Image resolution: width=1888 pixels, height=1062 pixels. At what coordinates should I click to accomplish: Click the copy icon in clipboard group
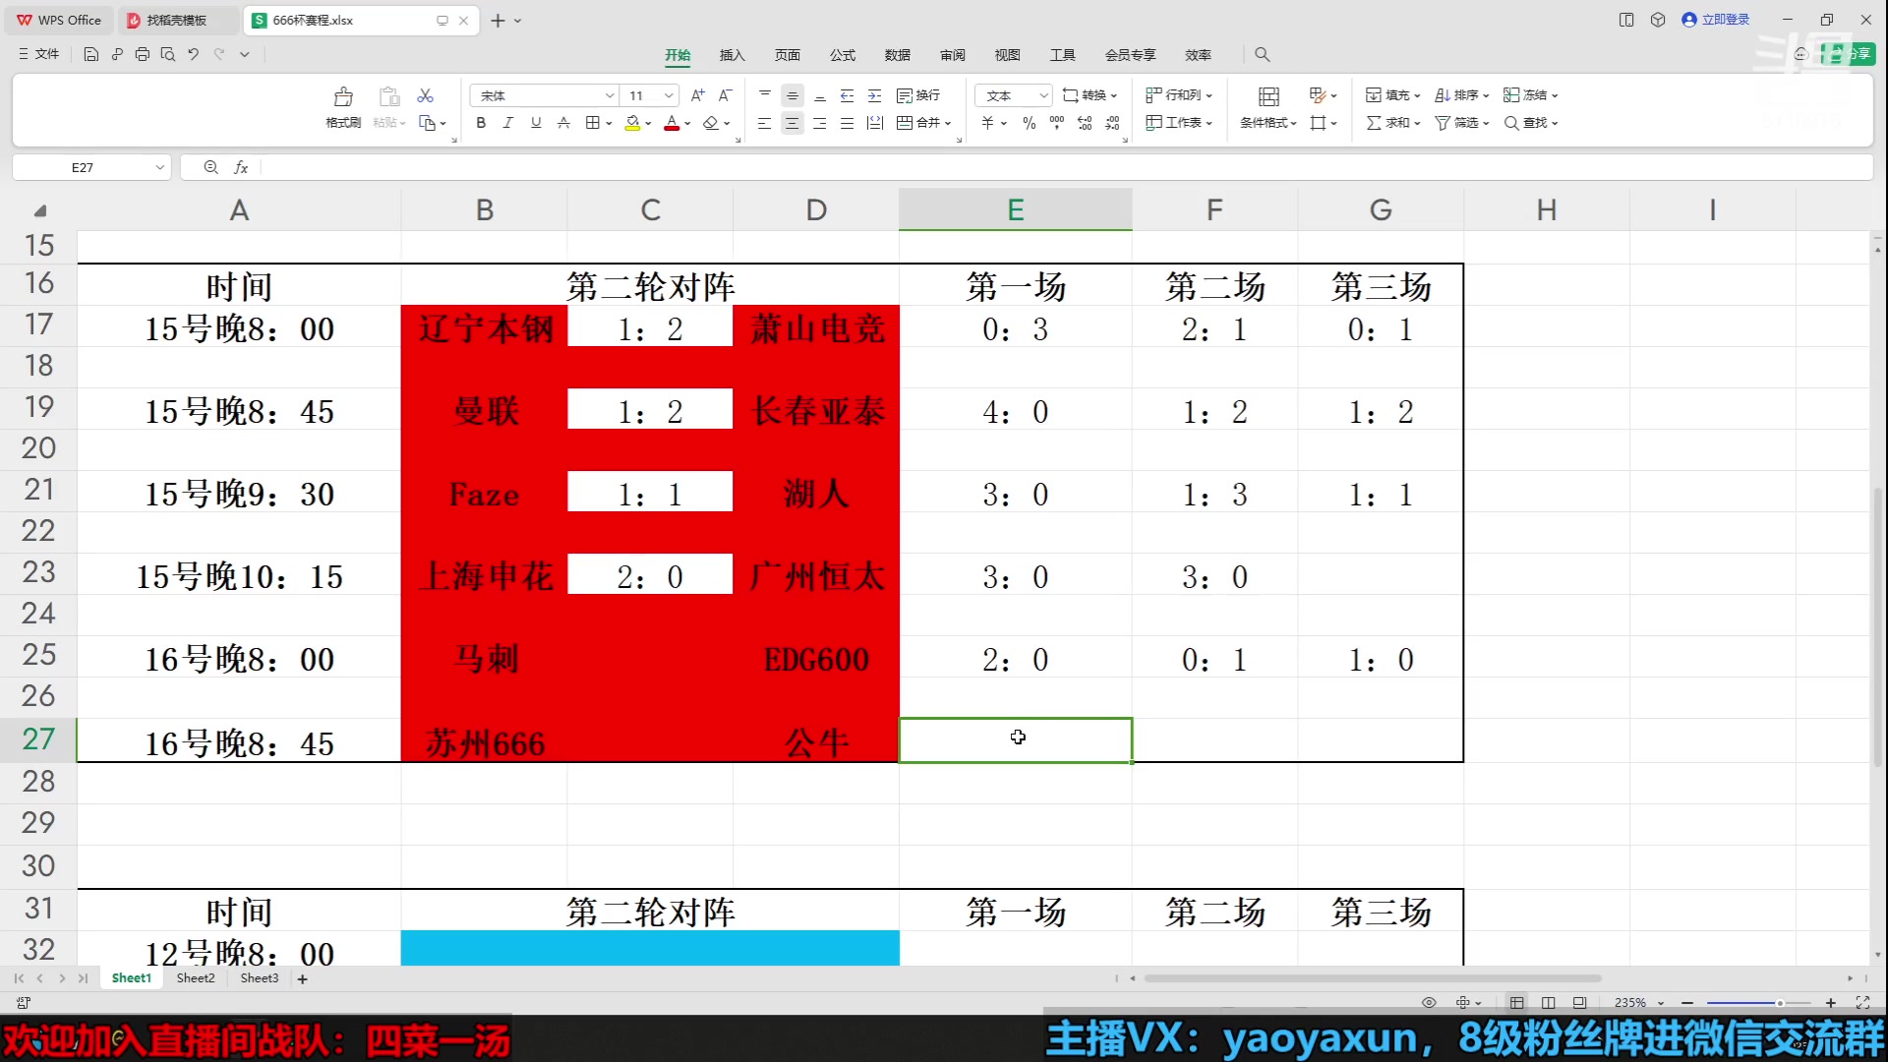click(x=427, y=123)
